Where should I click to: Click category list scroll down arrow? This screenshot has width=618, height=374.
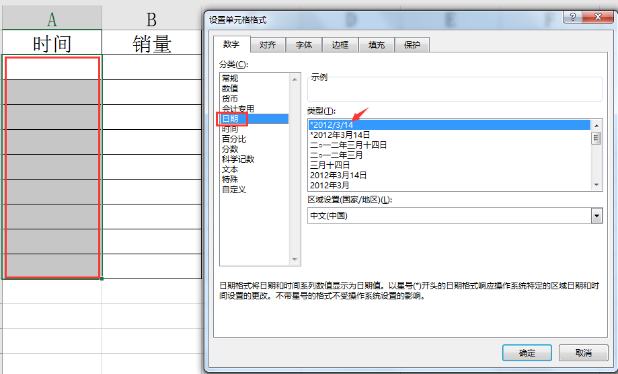(295, 260)
